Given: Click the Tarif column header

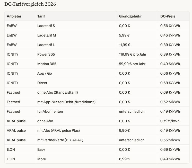Looking at the screenshot, I should [41, 16].
